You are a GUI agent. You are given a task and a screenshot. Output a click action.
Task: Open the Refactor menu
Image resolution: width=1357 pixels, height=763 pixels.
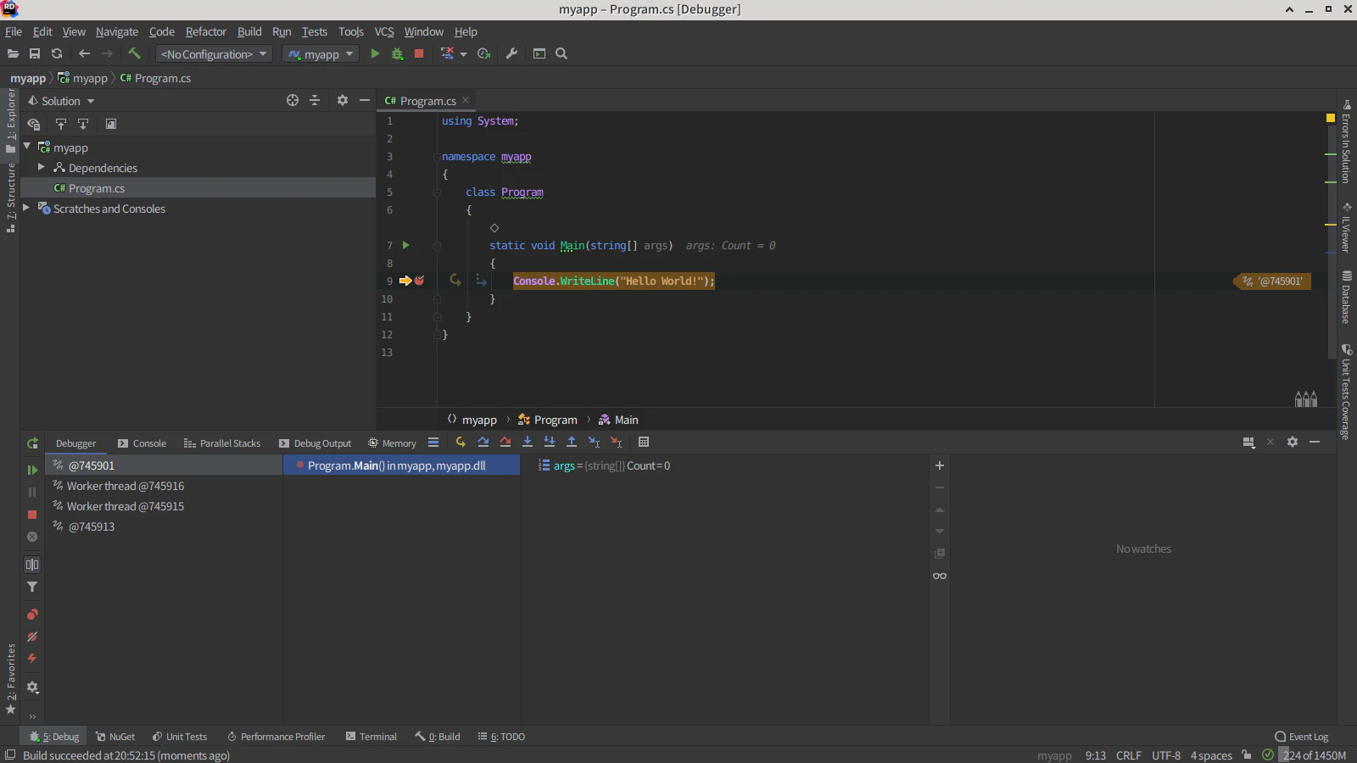(206, 31)
